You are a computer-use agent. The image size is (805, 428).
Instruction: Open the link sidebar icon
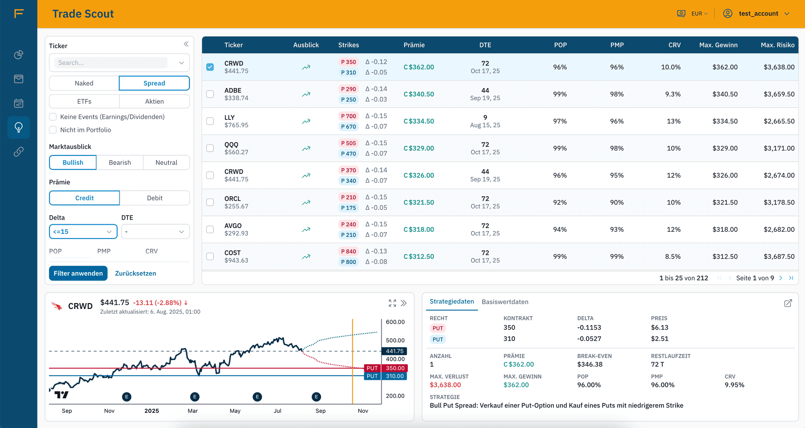[x=18, y=152]
